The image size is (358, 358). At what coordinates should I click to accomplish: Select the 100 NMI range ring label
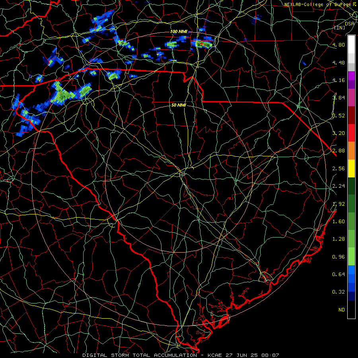point(179,31)
